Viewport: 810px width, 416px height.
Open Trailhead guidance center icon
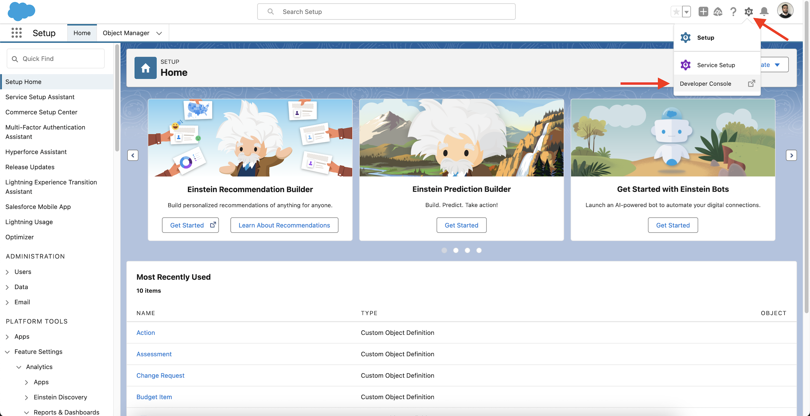coord(718,12)
